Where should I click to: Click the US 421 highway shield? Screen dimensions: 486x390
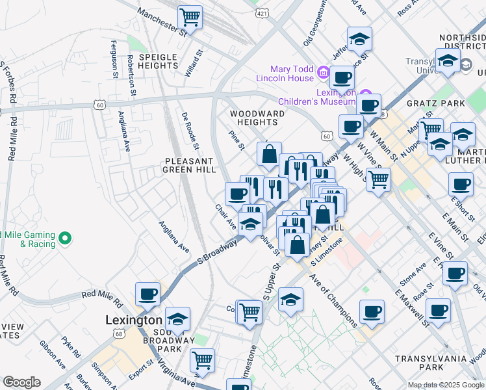click(262, 14)
